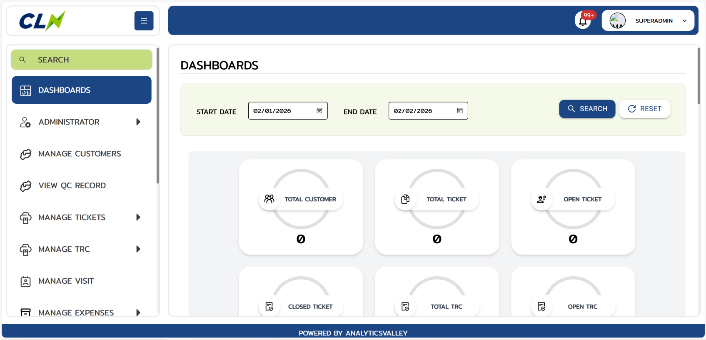Viewport: 706px width, 340px height.
Task: Open the OPEN TICKET card label
Action: click(x=583, y=199)
